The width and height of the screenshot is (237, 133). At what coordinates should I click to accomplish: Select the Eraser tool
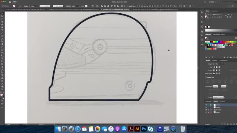2,44
